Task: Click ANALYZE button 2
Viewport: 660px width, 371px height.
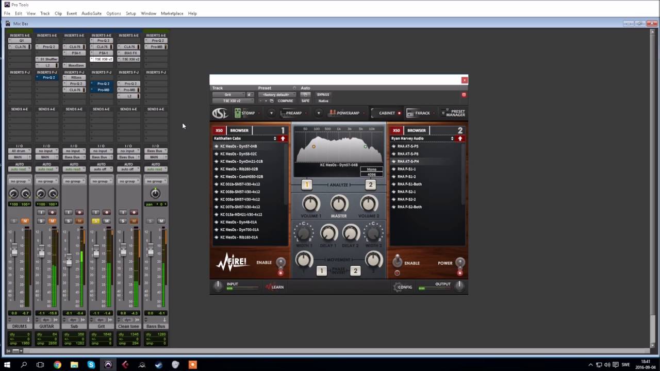Action: tap(370, 185)
